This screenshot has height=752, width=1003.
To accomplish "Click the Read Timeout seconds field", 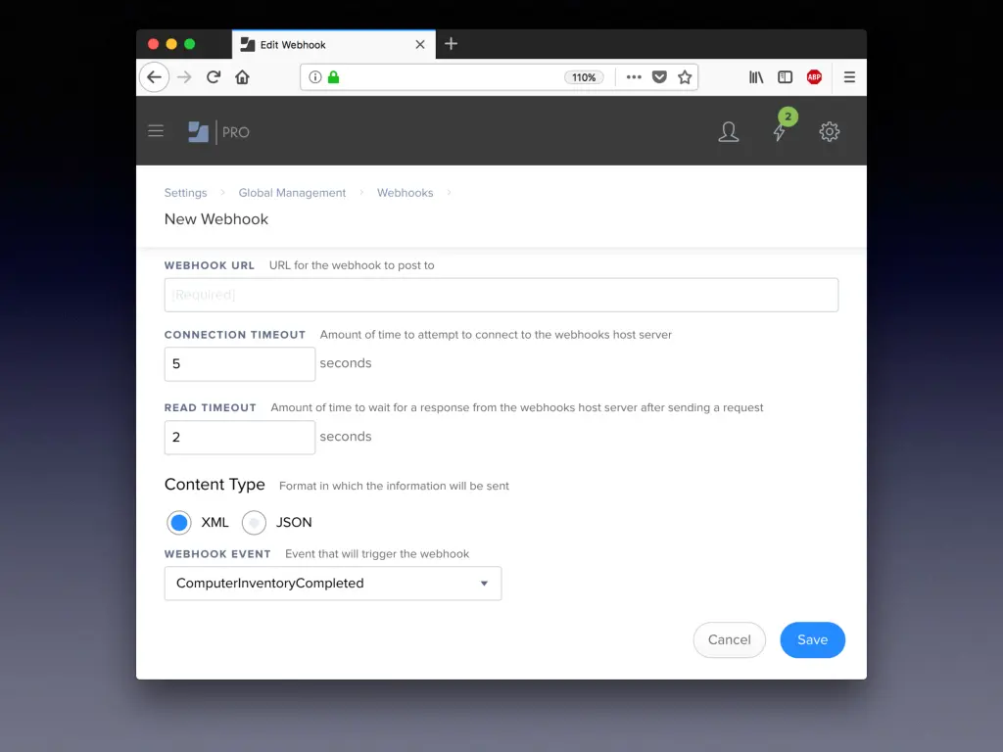I will (x=240, y=438).
